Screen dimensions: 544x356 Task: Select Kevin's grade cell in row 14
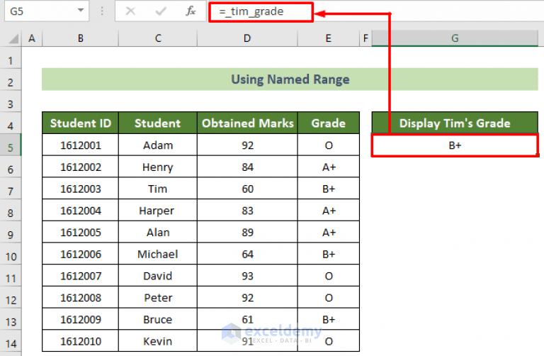point(329,341)
